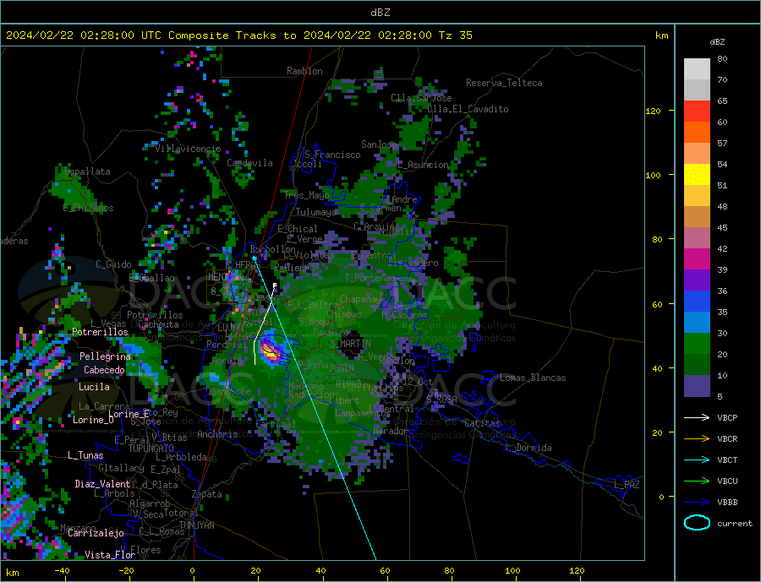Screen dimensions: 761x582
Task: Click the '-40' tick label on the horizontal axis
Action: coord(62,570)
